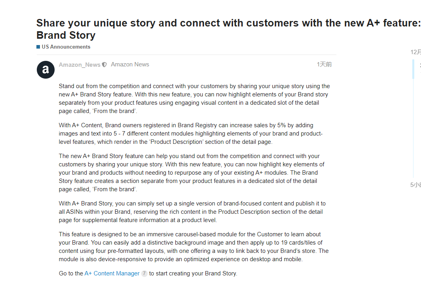Image resolution: width=421 pixels, height=292 pixels.
Task: Jump to the latest 5小时 timeline marker
Action: coord(415,185)
